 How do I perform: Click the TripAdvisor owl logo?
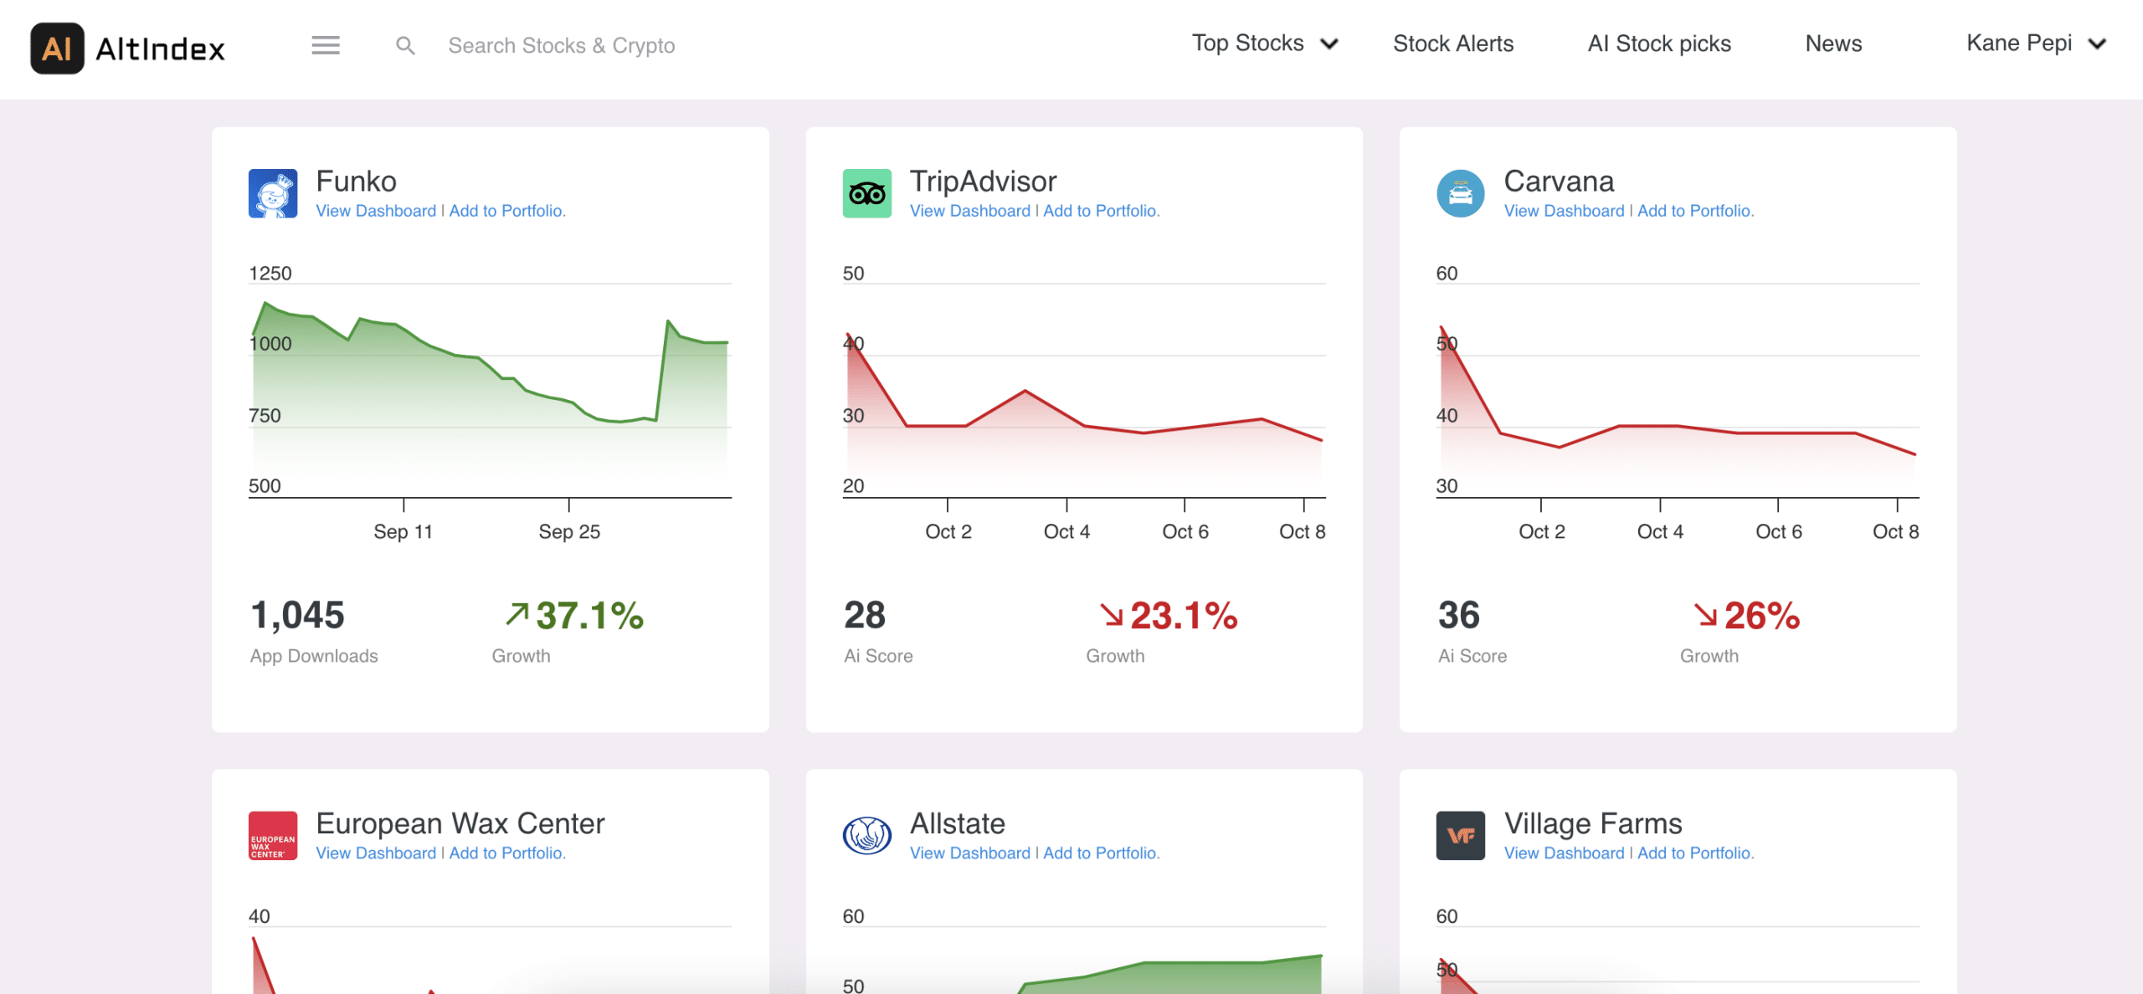point(867,193)
